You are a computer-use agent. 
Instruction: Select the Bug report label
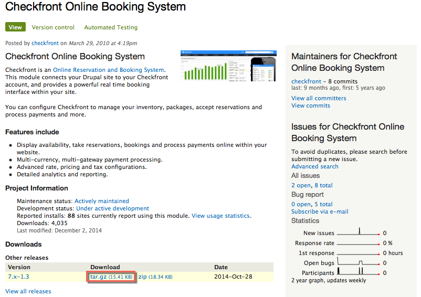coord(308,195)
